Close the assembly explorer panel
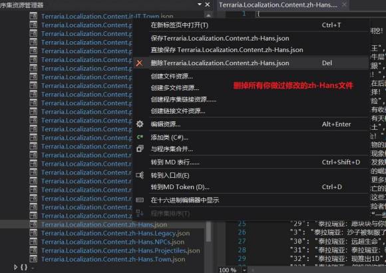 (x=208, y=5)
